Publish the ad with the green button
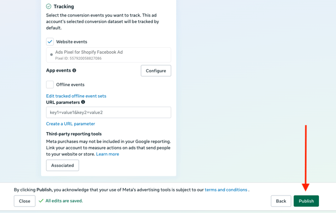This screenshot has height=213, width=336. click(x=306, y=201)
